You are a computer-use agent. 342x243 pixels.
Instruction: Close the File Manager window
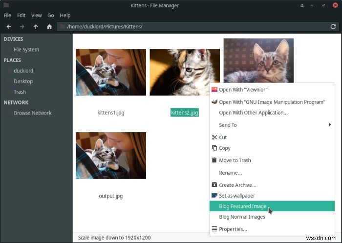pyautogui.click(x=335, y=5)
